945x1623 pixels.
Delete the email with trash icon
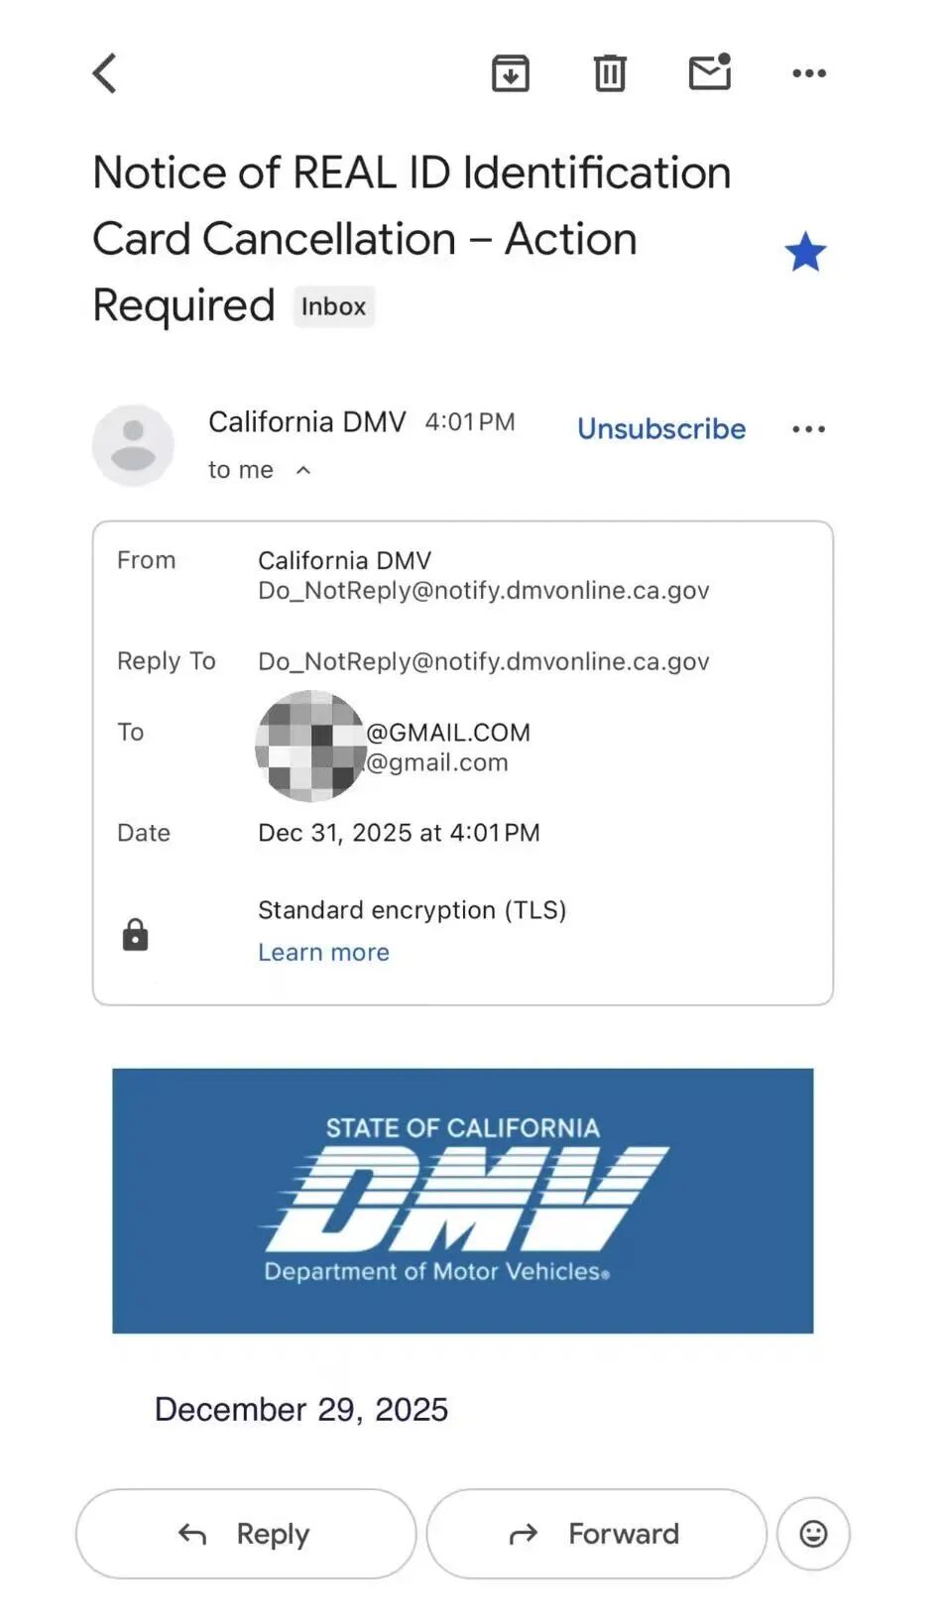click(610, 73)
